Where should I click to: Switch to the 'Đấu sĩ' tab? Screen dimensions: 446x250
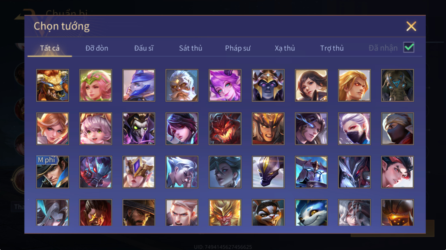click(x=144, y=48)
